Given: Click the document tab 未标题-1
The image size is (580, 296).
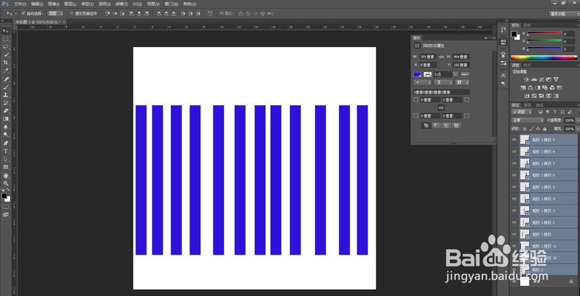Looking at the screenshot, I should click(39, 22).
